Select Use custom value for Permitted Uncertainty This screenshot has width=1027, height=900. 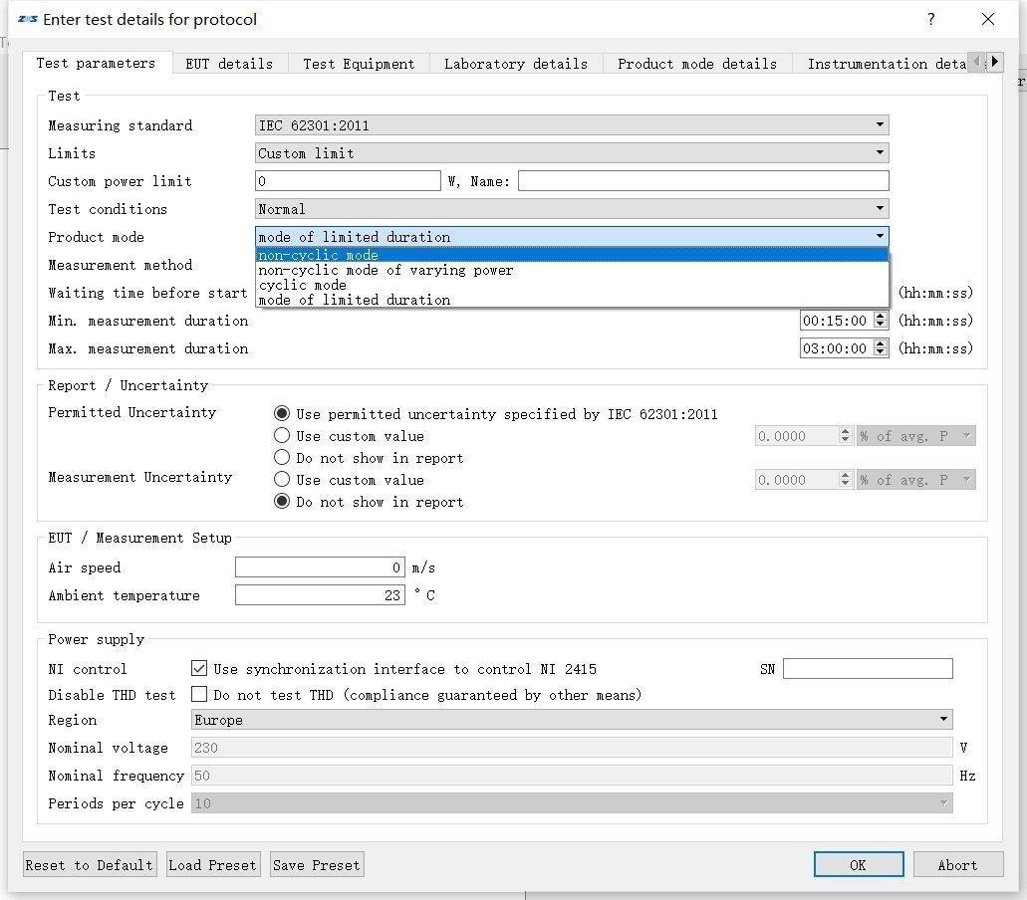(282, 436)
